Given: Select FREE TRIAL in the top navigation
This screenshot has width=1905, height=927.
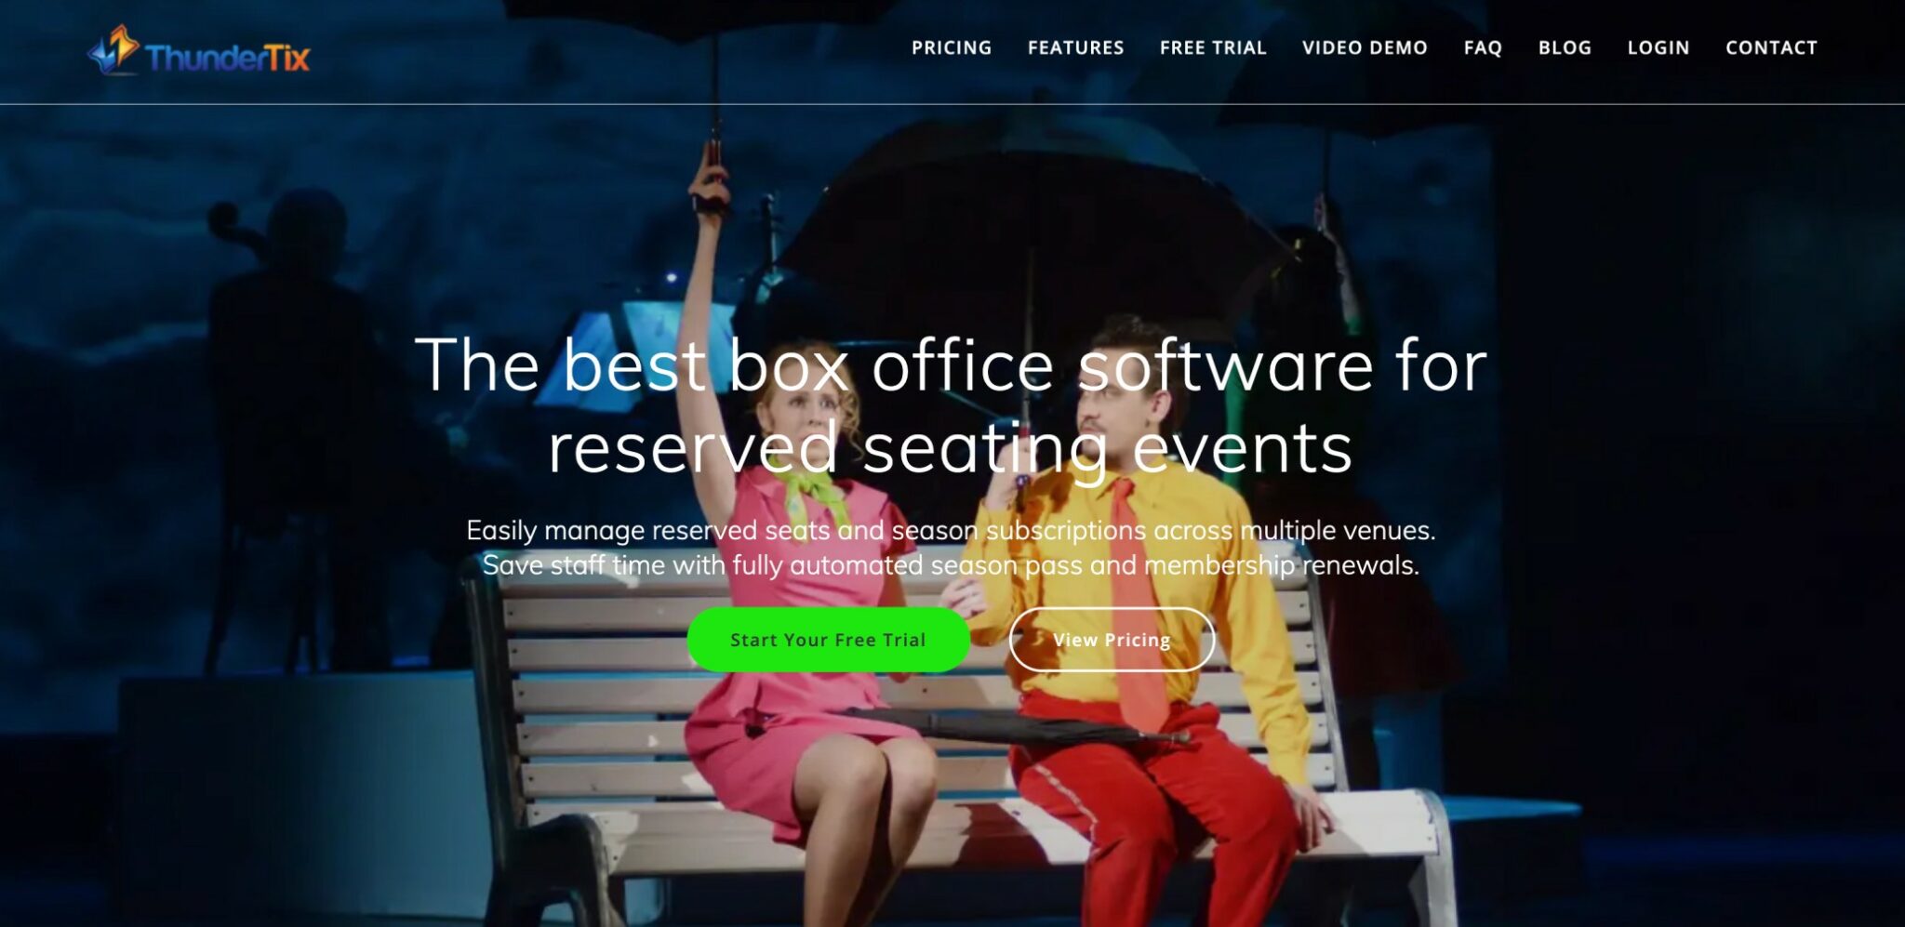Looking at the screenshot, I should point(1213,47).
